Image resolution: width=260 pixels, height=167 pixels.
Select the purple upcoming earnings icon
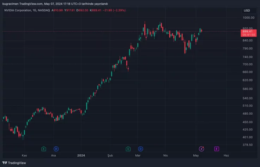point(216,149)
